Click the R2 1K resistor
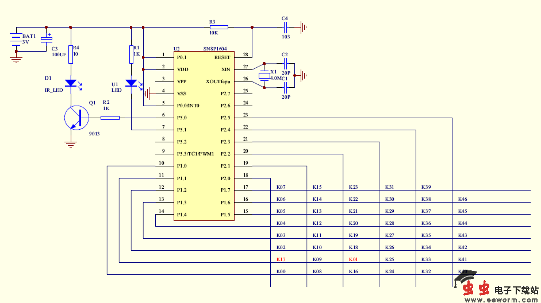Screen dimensions: 541x303 click(110, 118)
